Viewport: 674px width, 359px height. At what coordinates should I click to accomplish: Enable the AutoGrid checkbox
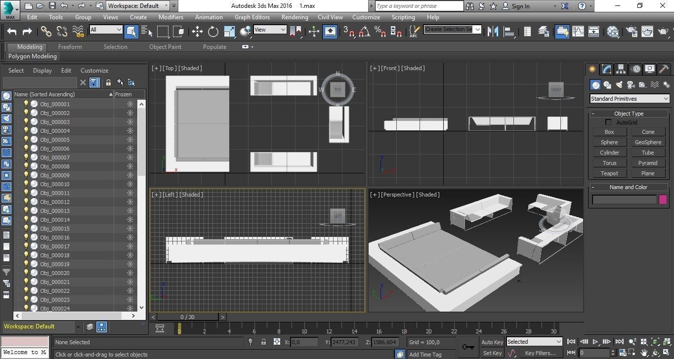click(x=609, y=122)
